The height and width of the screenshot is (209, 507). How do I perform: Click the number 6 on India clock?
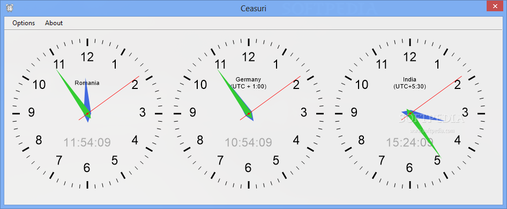(409, 168)
